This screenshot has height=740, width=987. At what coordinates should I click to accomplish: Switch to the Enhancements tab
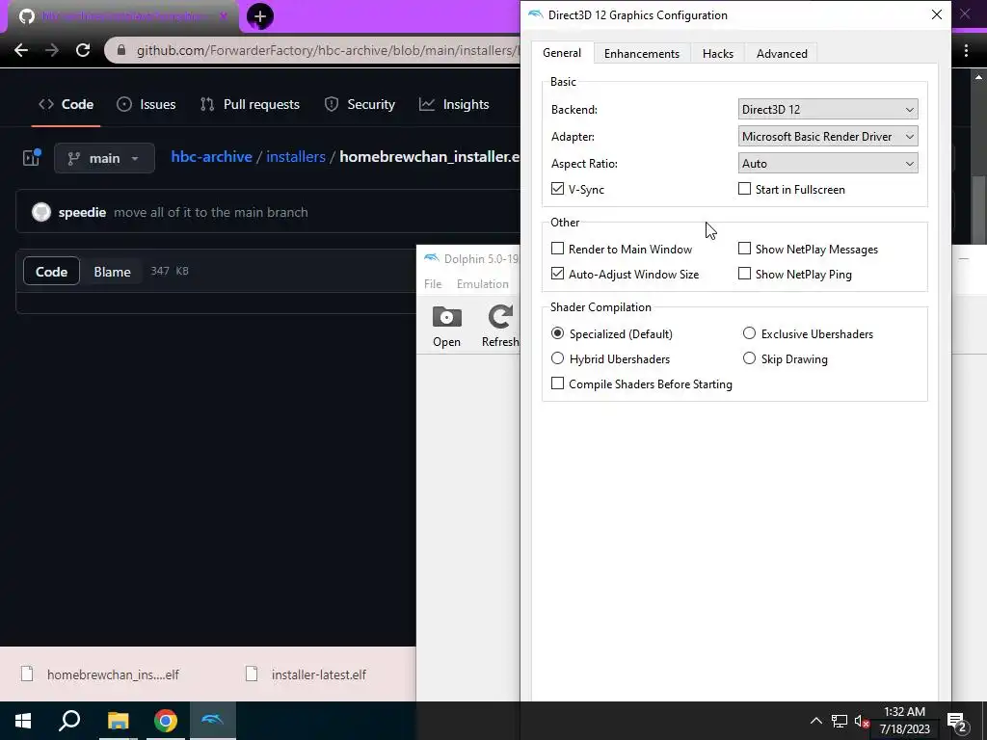tap(641, 54)
